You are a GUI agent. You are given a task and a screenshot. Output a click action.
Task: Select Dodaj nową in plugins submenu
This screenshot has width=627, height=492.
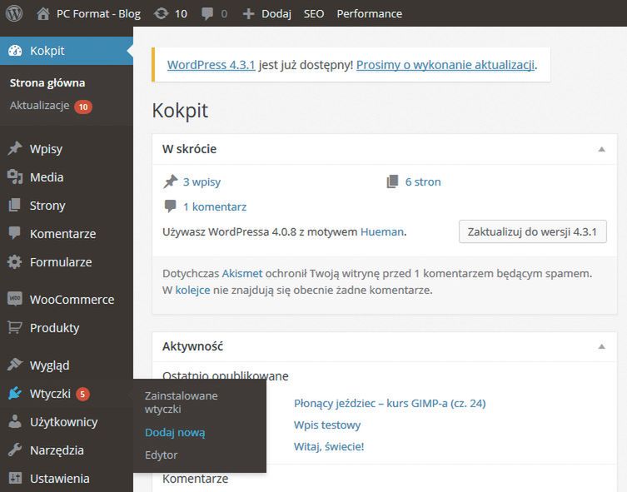[175, 432]
